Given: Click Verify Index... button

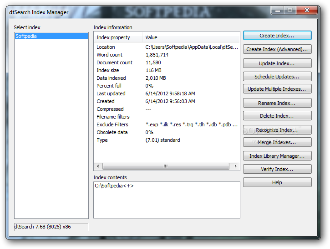Looking at the screenshot, I should pyautogui.click(x=277, y=169).
